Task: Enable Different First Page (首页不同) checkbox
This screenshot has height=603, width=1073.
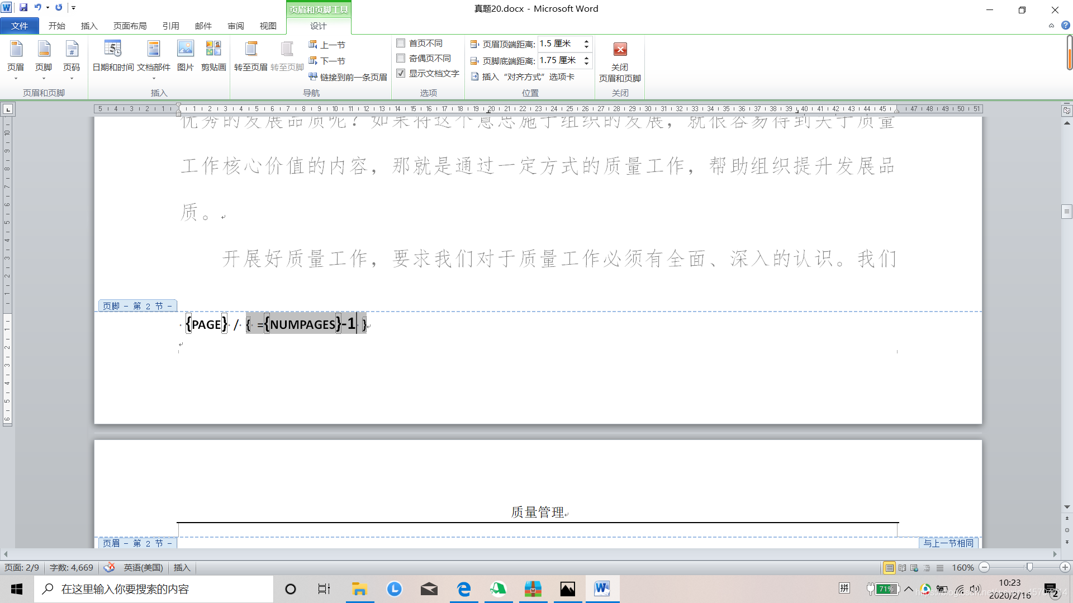Action: point(401,43)
